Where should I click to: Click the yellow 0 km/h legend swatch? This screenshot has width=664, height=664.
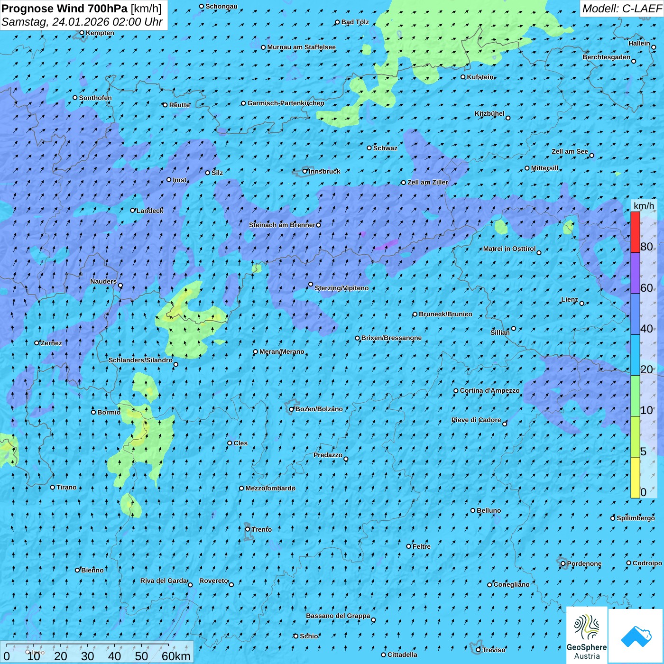coord(635,478)
